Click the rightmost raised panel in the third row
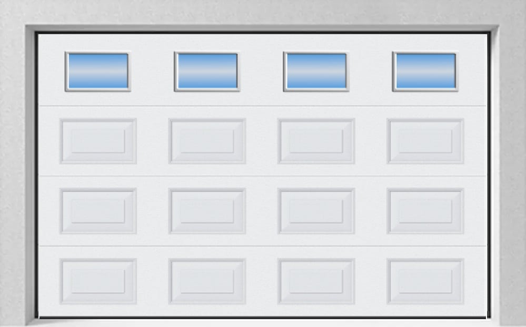The image size is (526, 327). [425, 211]
